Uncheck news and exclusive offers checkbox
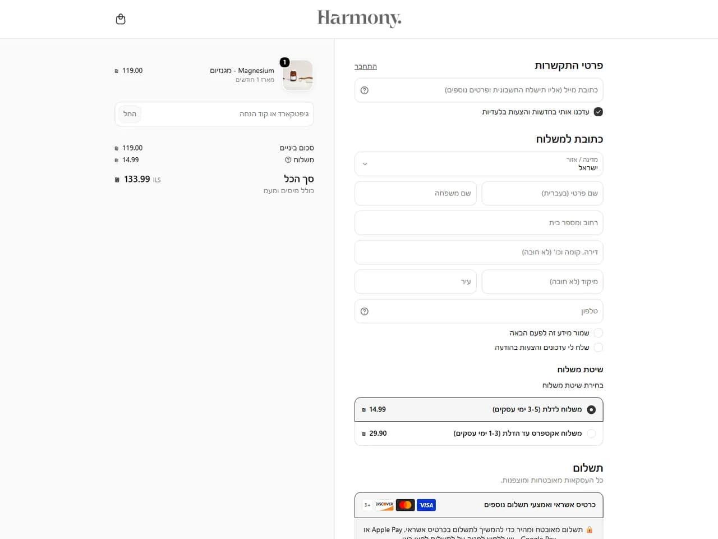 point(598,112)
